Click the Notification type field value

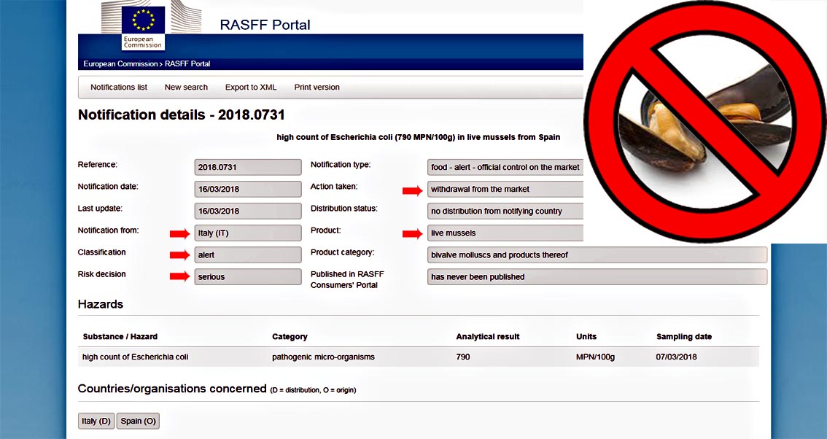pos(505,167)
